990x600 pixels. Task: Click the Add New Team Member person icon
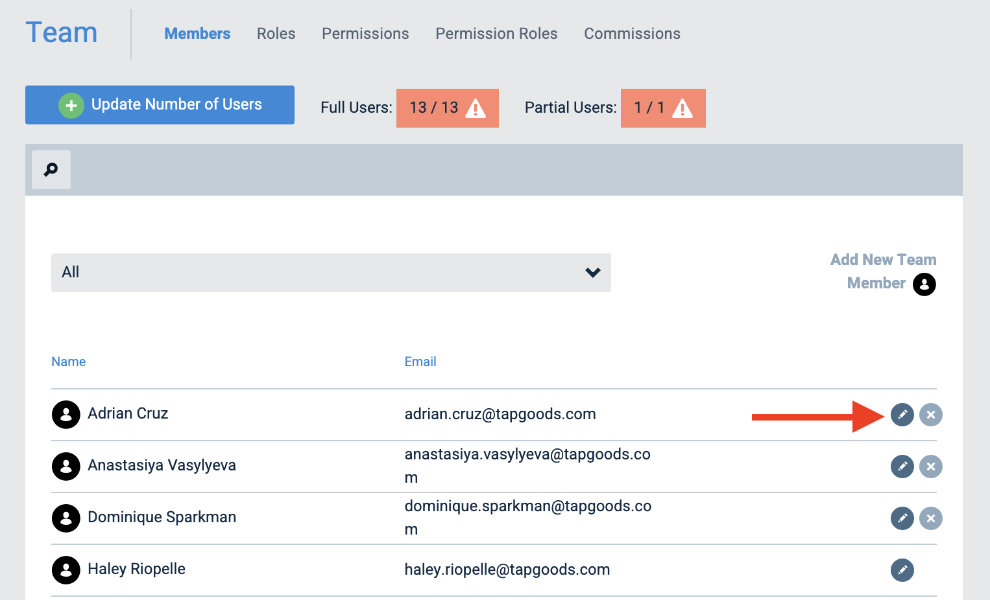coord(924,284)
